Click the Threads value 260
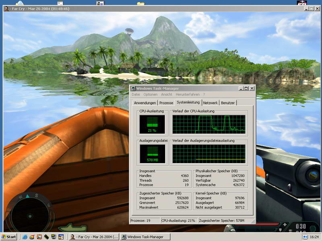This screenshot has height=241, width=322. tap(186, 180)
